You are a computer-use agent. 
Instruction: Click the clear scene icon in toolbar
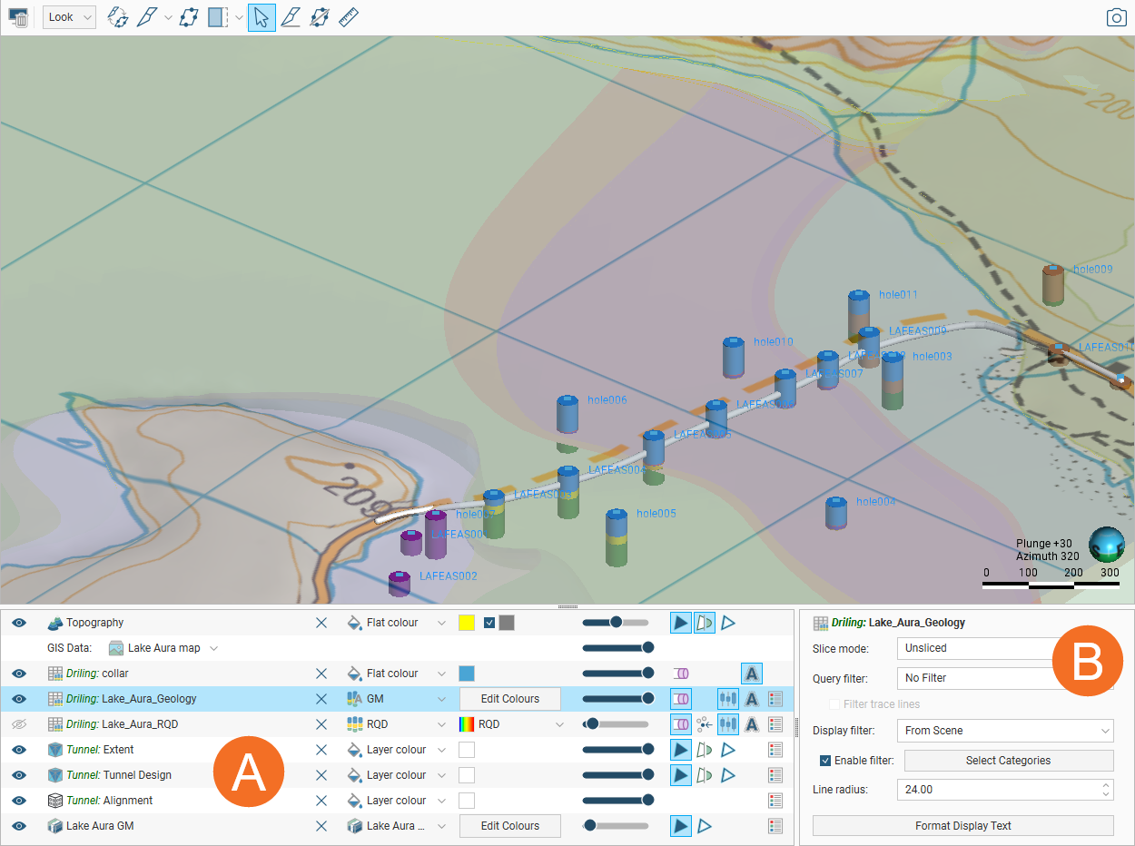coord(17,17)
